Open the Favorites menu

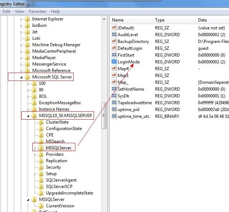(x=37, y=11)
